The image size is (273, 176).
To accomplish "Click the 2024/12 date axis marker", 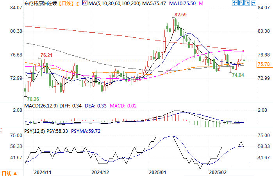I will pyautogui.click(x=100, y=172).
